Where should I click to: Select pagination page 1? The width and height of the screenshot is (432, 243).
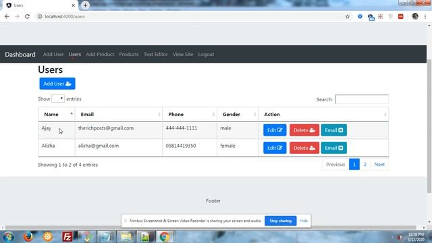pyautogui.click(x=354, y=164)
